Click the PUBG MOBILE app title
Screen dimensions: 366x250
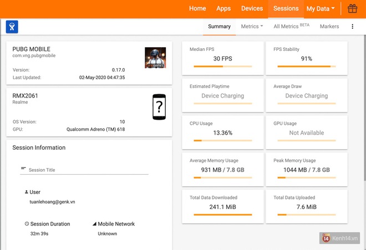pos(31,49)
